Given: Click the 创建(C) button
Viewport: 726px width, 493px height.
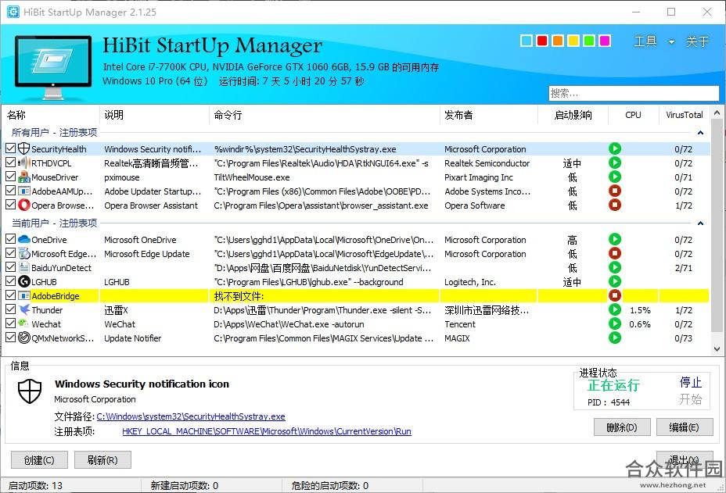Looking at the screenshot, I should click(x=39, y=459).
